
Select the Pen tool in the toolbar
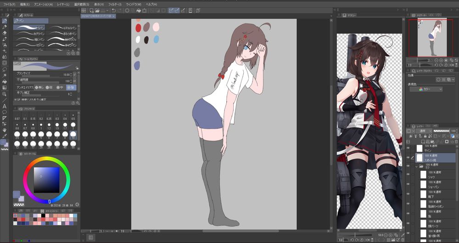[x=5, y=21]
